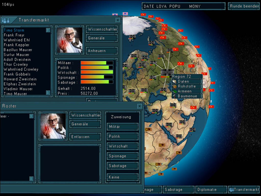Open Transfermarkt from the bottom bar
Screen dimensions: 261x196
coord(244,190)
